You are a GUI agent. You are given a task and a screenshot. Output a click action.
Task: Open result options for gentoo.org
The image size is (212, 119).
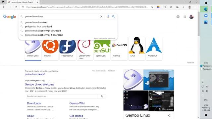(48, 81)
